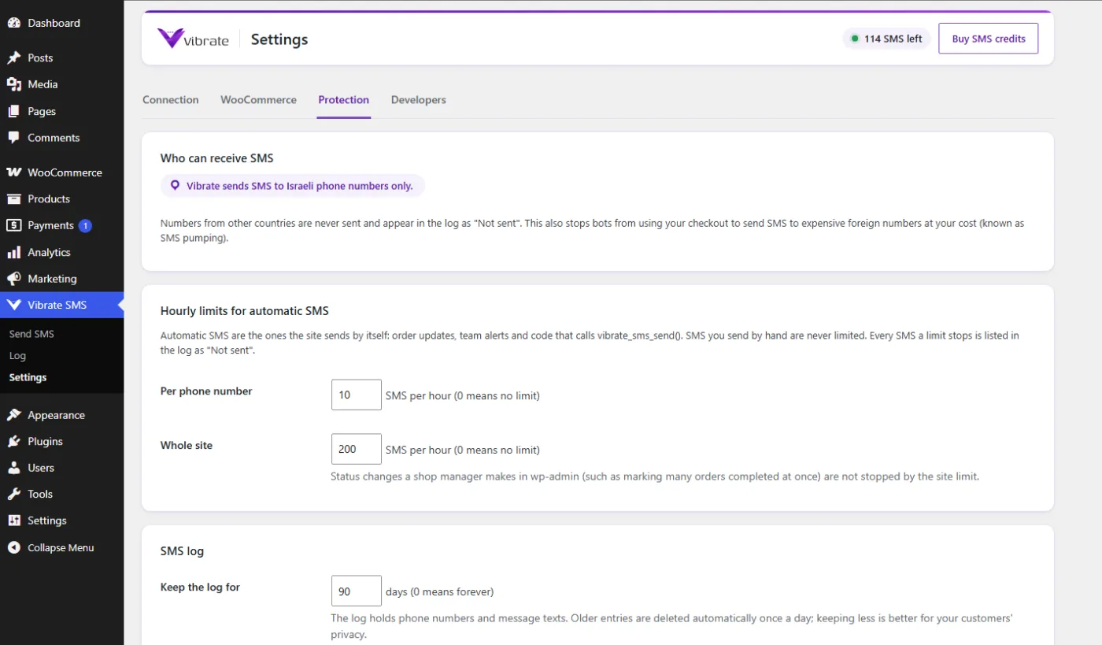Focus the Keep the log for days field
1102x645 pixels.
(357, 591)
